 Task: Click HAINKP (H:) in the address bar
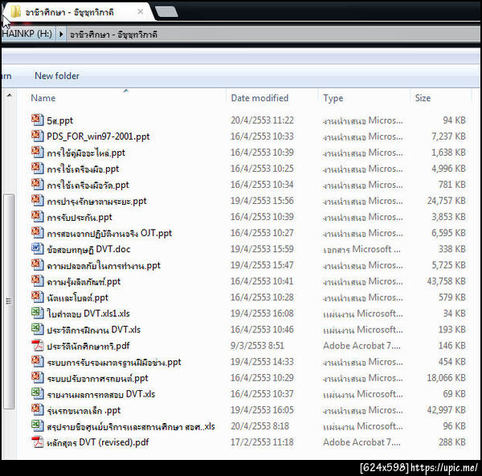coord(27,34)
